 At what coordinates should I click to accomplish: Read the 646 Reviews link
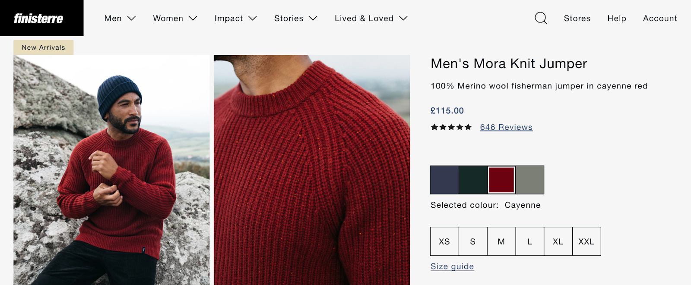pyautogui.click(x=506, y=127)
